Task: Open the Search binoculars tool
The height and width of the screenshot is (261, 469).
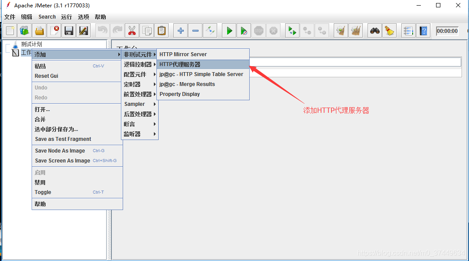Action: coord(374,30)
